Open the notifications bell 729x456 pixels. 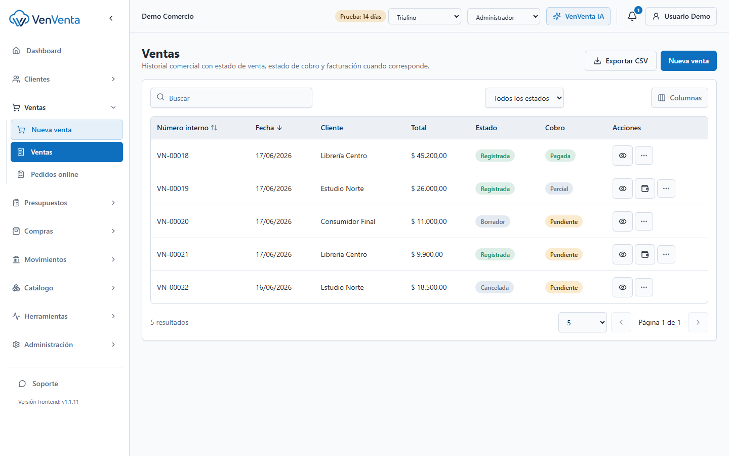[632, 16]
